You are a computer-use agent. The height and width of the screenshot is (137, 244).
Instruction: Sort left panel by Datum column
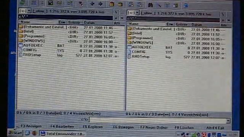98,23
